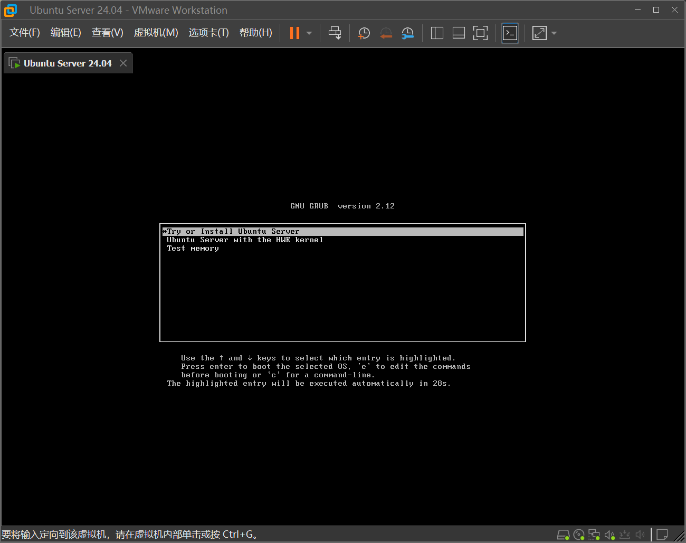Viewport: 686px width, 543px height.
Task: Click the CD/DVD drive status icon
Action: click(x=579, y=535)
